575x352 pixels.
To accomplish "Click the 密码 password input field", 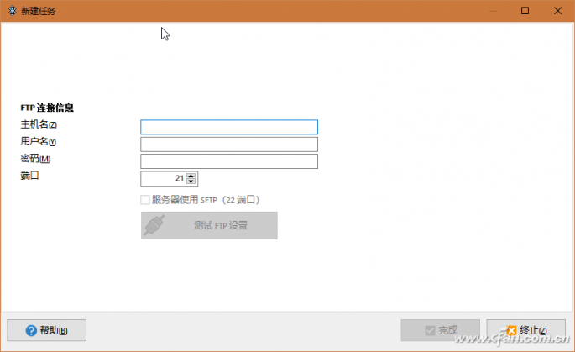I will pos(229,161).
